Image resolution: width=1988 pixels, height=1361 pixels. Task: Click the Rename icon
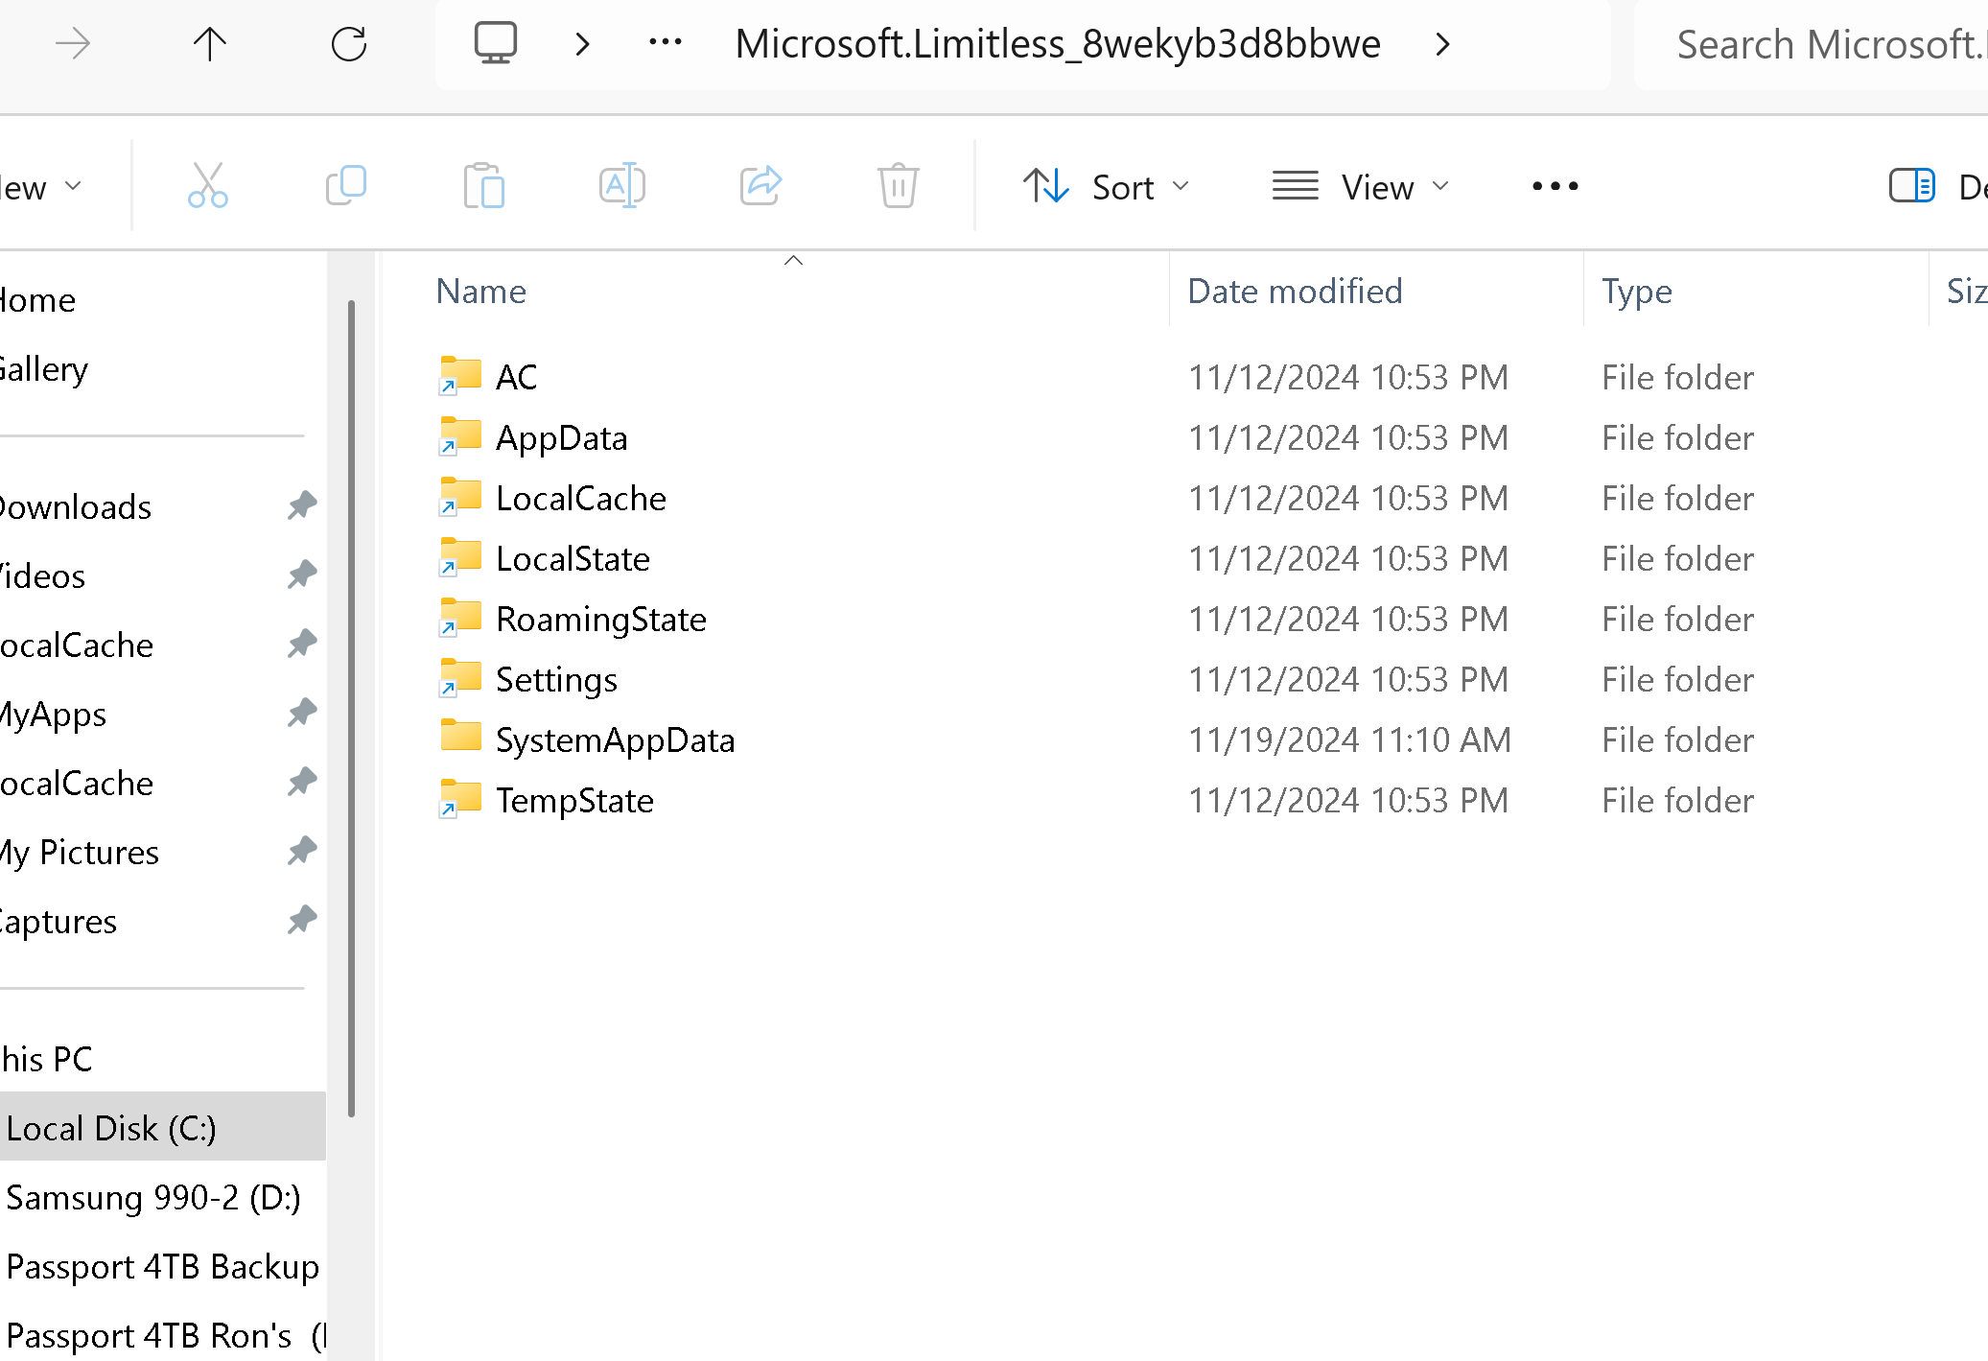(x=621, y=185)
